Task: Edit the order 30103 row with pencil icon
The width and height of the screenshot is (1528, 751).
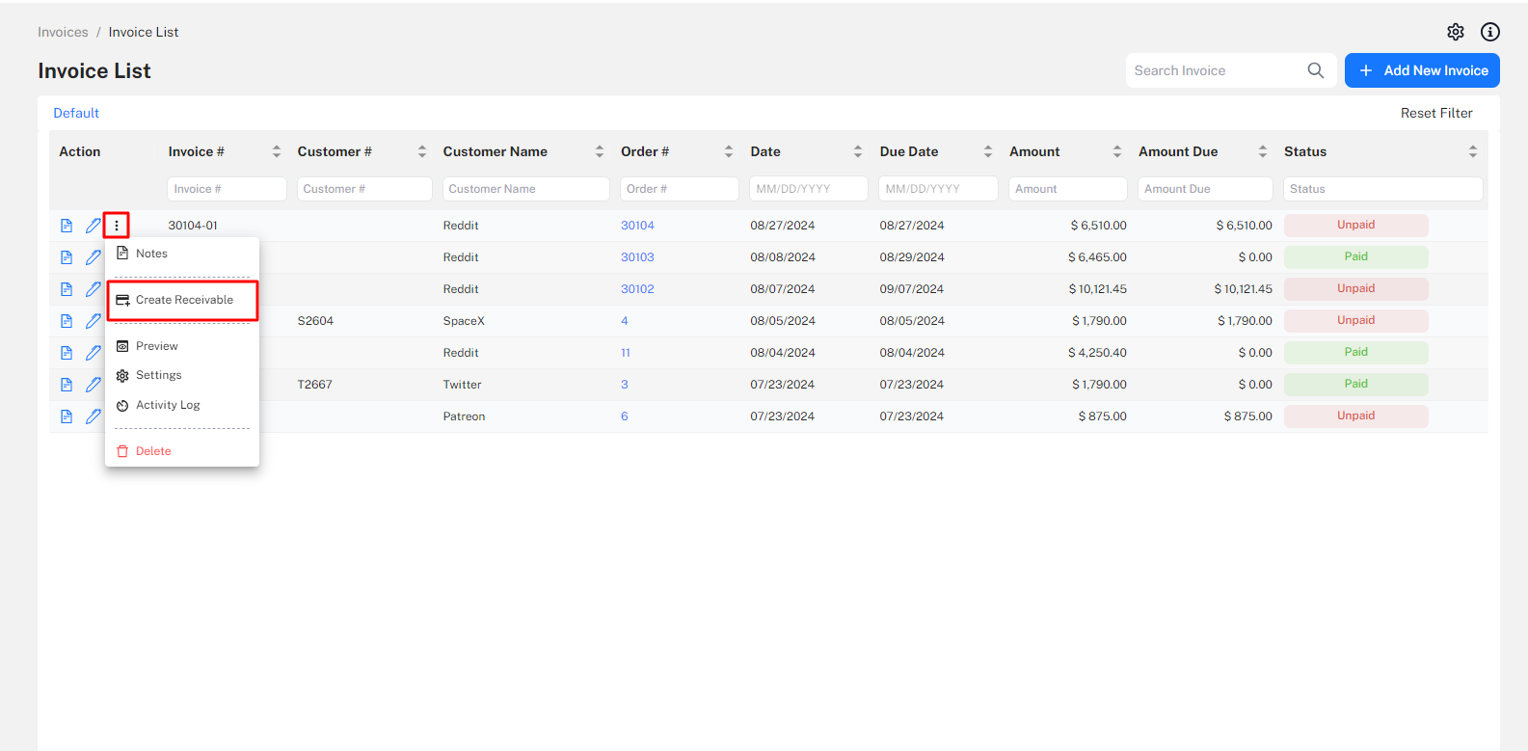Action: 93,257
